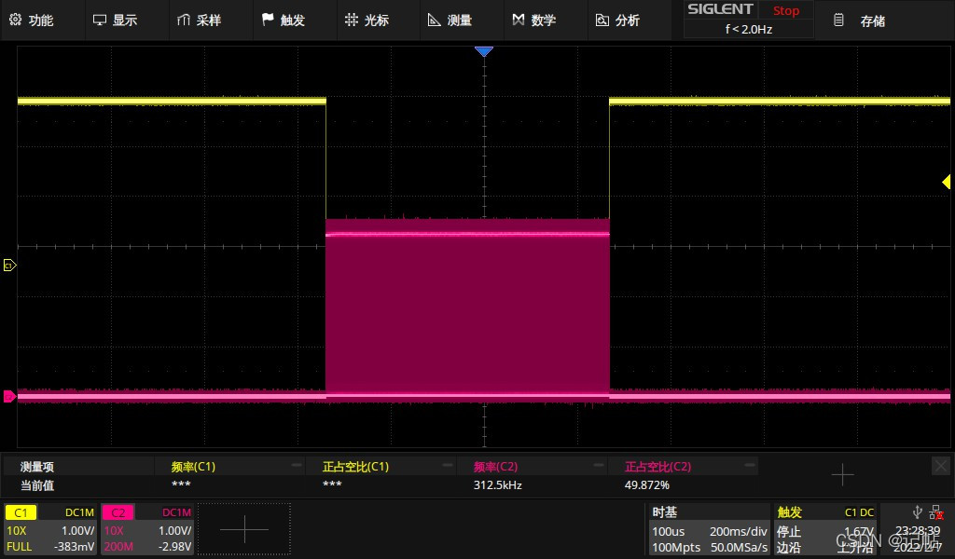Open the 分析 (Analysis) menu
The height and width of the screenshot is (559, 955).
coord(618,20)
